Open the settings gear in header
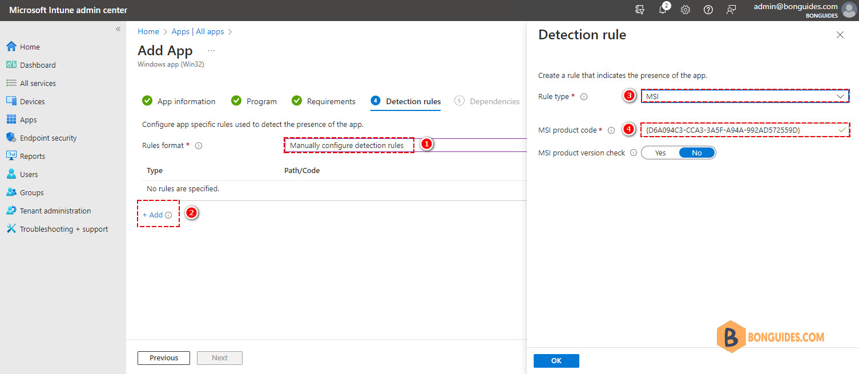 (685, 10)
